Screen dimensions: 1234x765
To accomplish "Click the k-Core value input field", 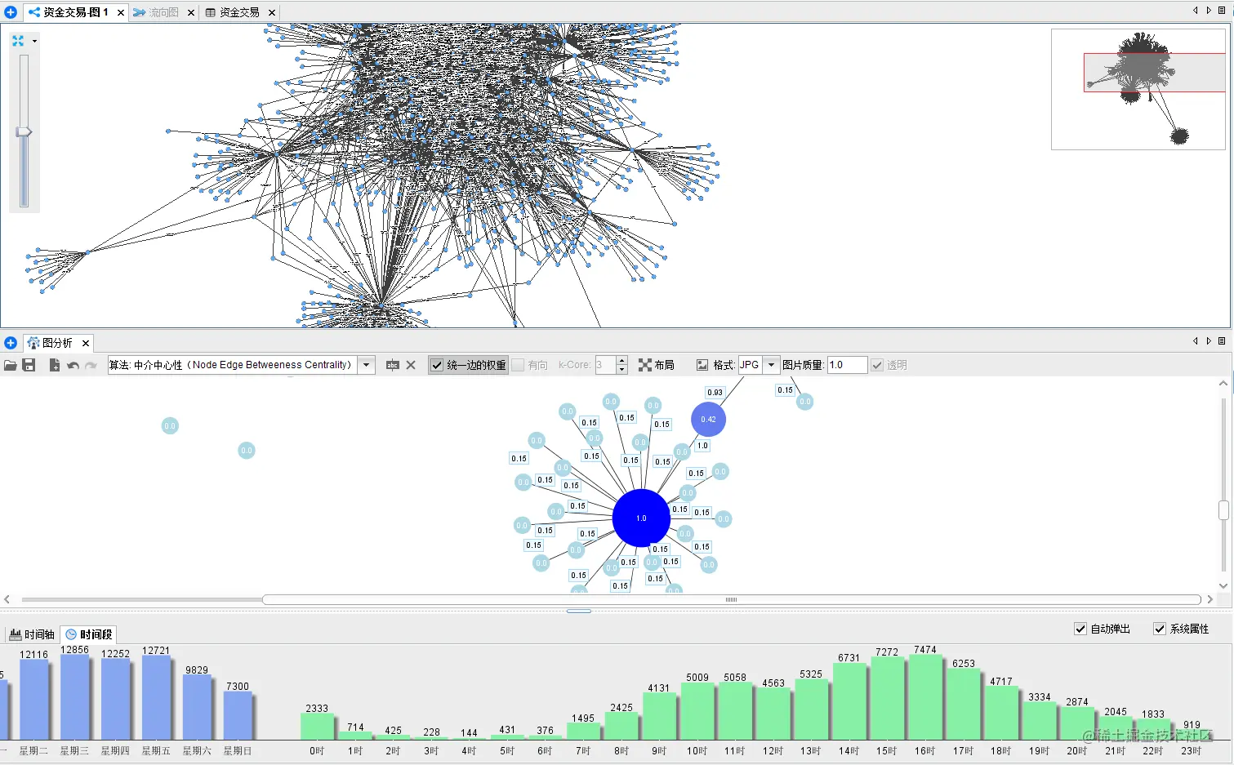I will tap(605, 365).
